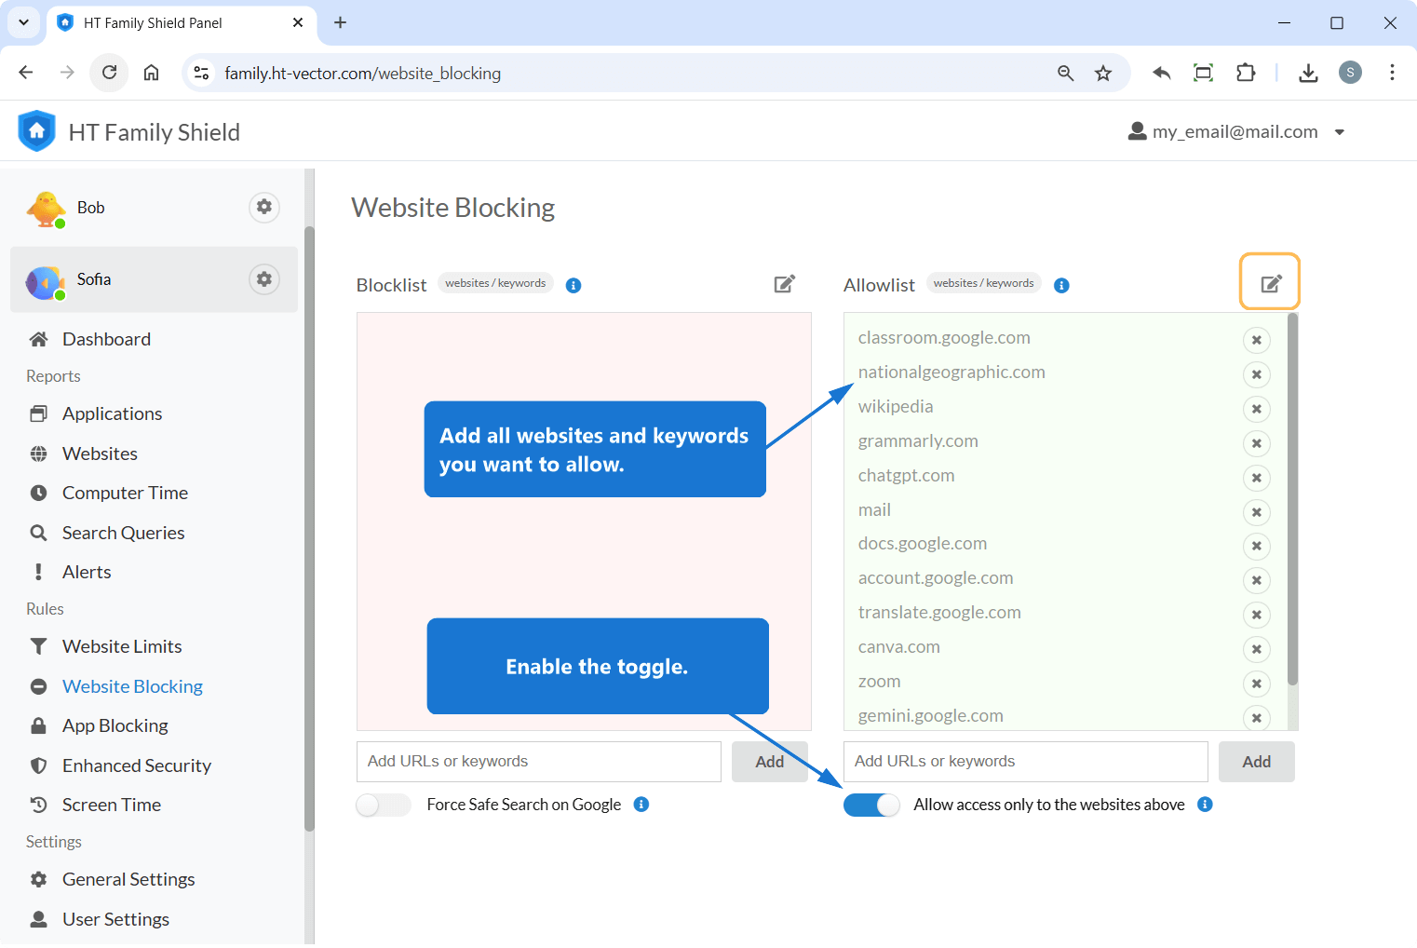Expand my_email@mail.com account dropdown
The image size is (1417, 948).
pos(1339,132)
